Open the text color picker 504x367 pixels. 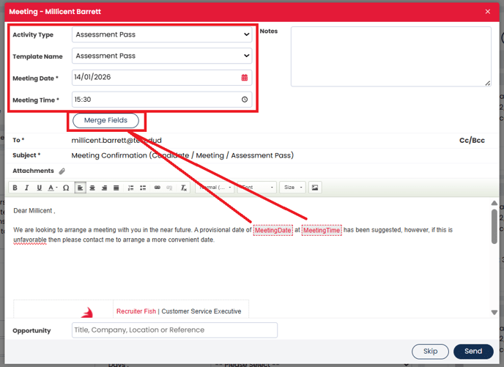pos(53,188)
